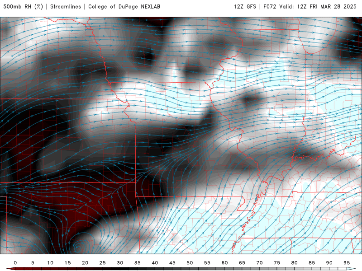Click the colorbar label '15'
Image resolution: width=362 pixels, height=271 pixels.
67,263
